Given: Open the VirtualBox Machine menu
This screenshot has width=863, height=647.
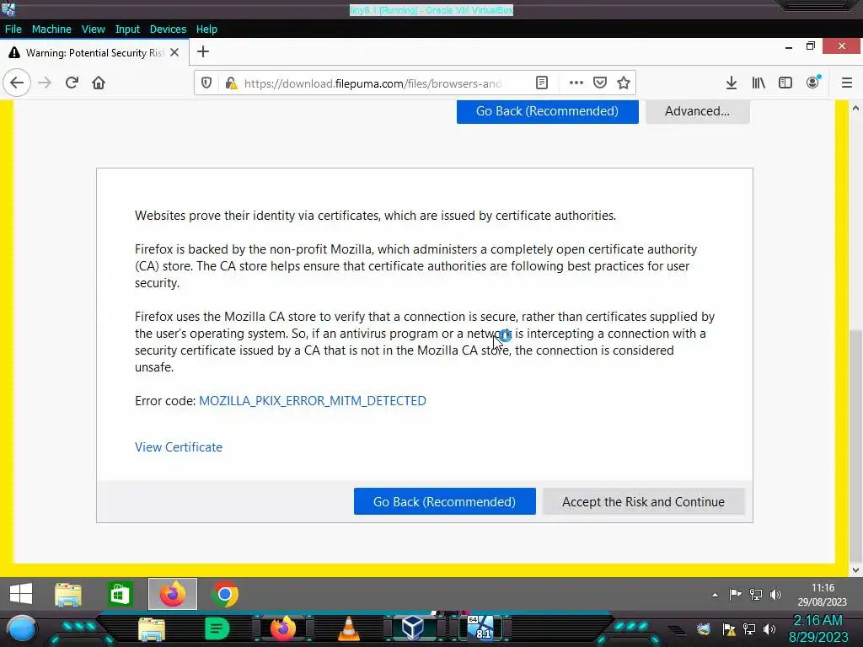Looking at the screenshot, I should tap(51, 29).
